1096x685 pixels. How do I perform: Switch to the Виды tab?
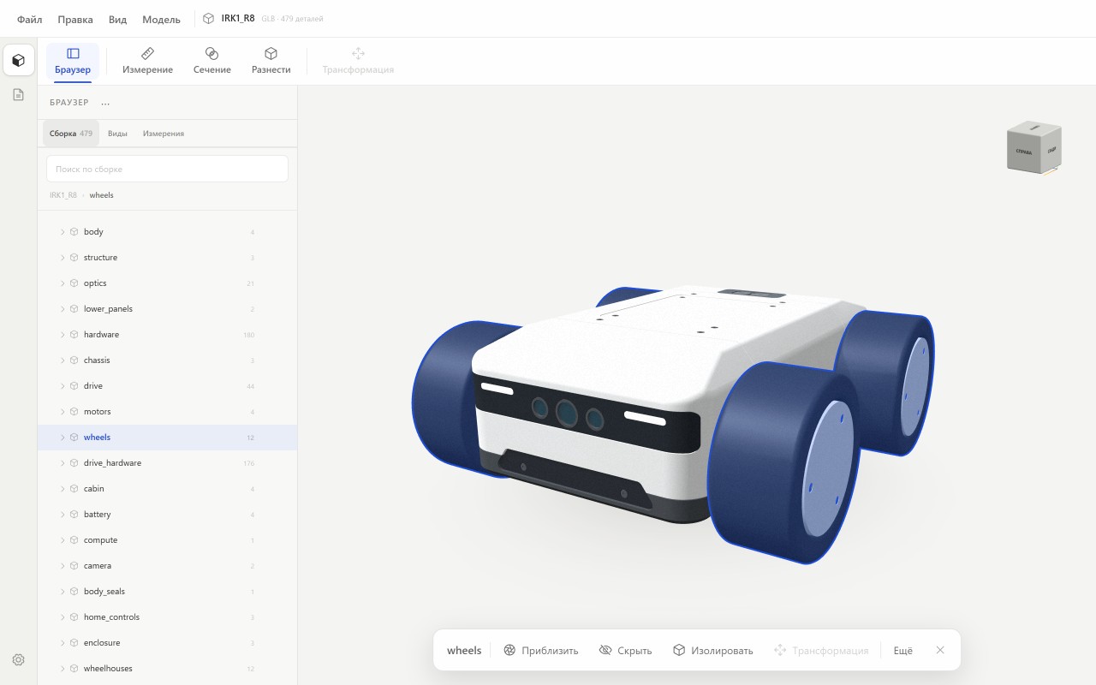(x=117, y=134)
